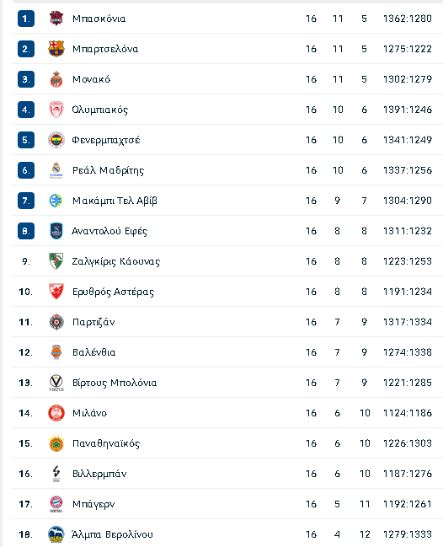Select the Μονακό team logo
443x547 pixels.
pos(56,79)
